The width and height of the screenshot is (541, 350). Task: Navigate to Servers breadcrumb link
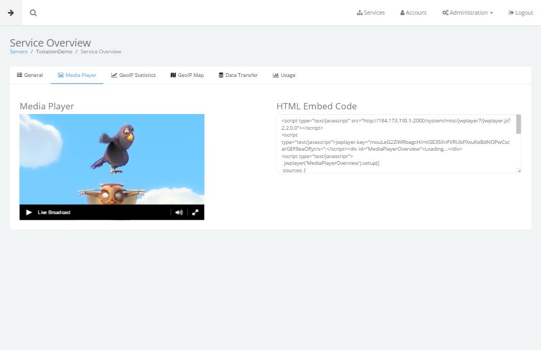click(x=19, y=52)
